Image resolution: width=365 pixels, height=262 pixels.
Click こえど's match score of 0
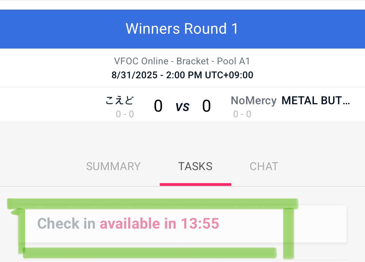click(x=158, y=106)
